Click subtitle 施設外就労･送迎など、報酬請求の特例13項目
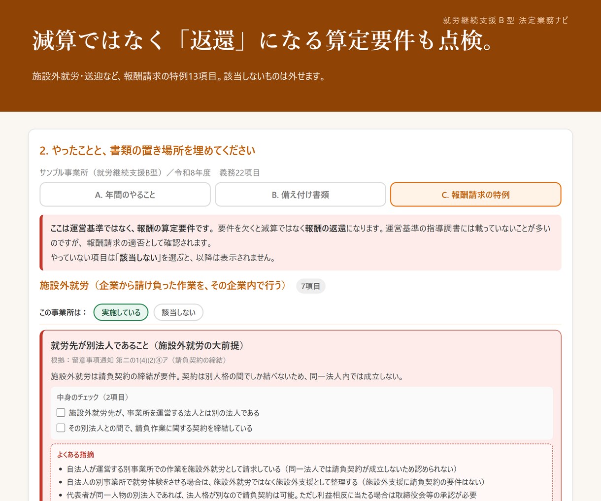 click(179, 76)
